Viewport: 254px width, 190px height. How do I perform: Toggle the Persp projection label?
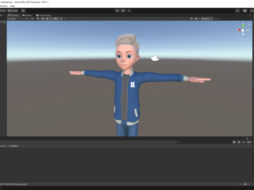click(243, 39)
